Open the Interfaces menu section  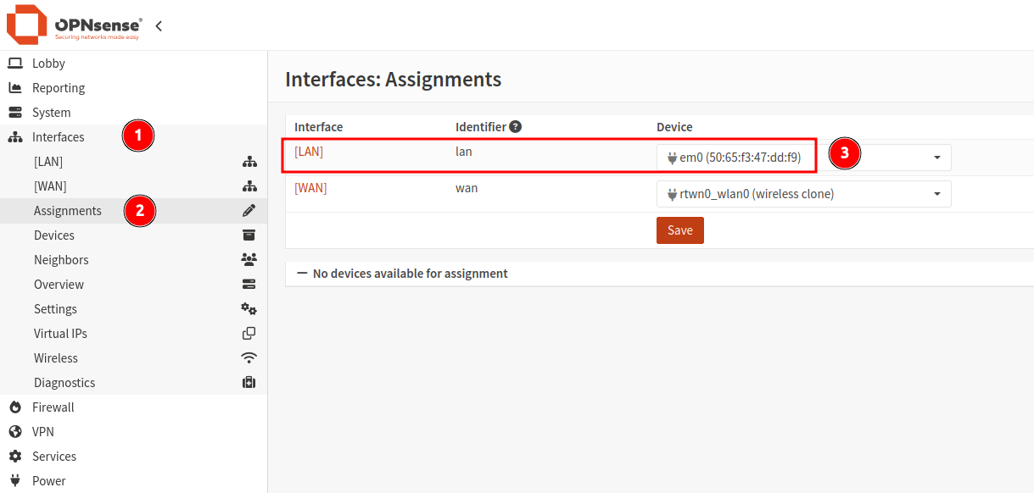(x=58, y=136)
